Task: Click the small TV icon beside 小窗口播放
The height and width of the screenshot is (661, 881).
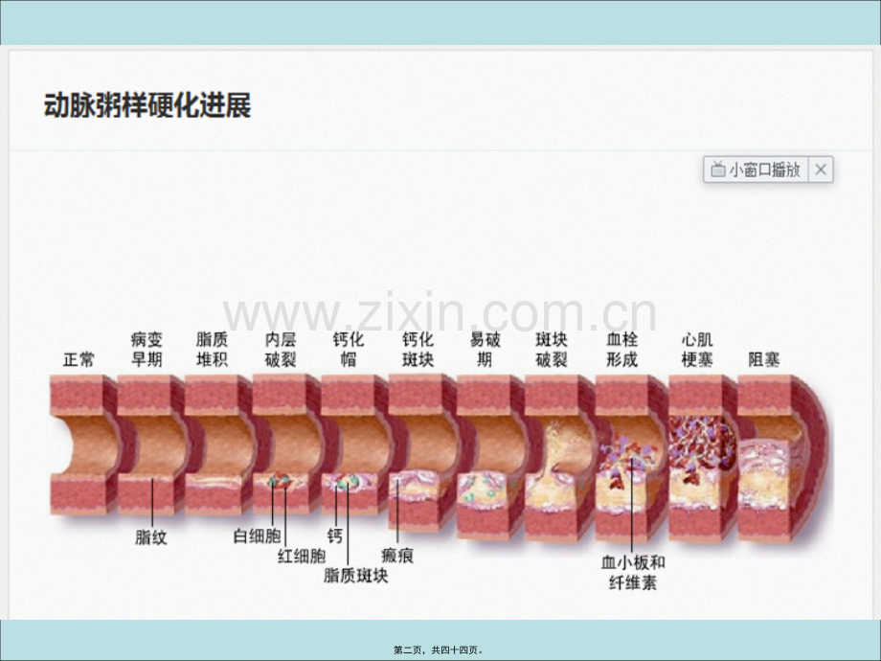Action: [717, 171]
